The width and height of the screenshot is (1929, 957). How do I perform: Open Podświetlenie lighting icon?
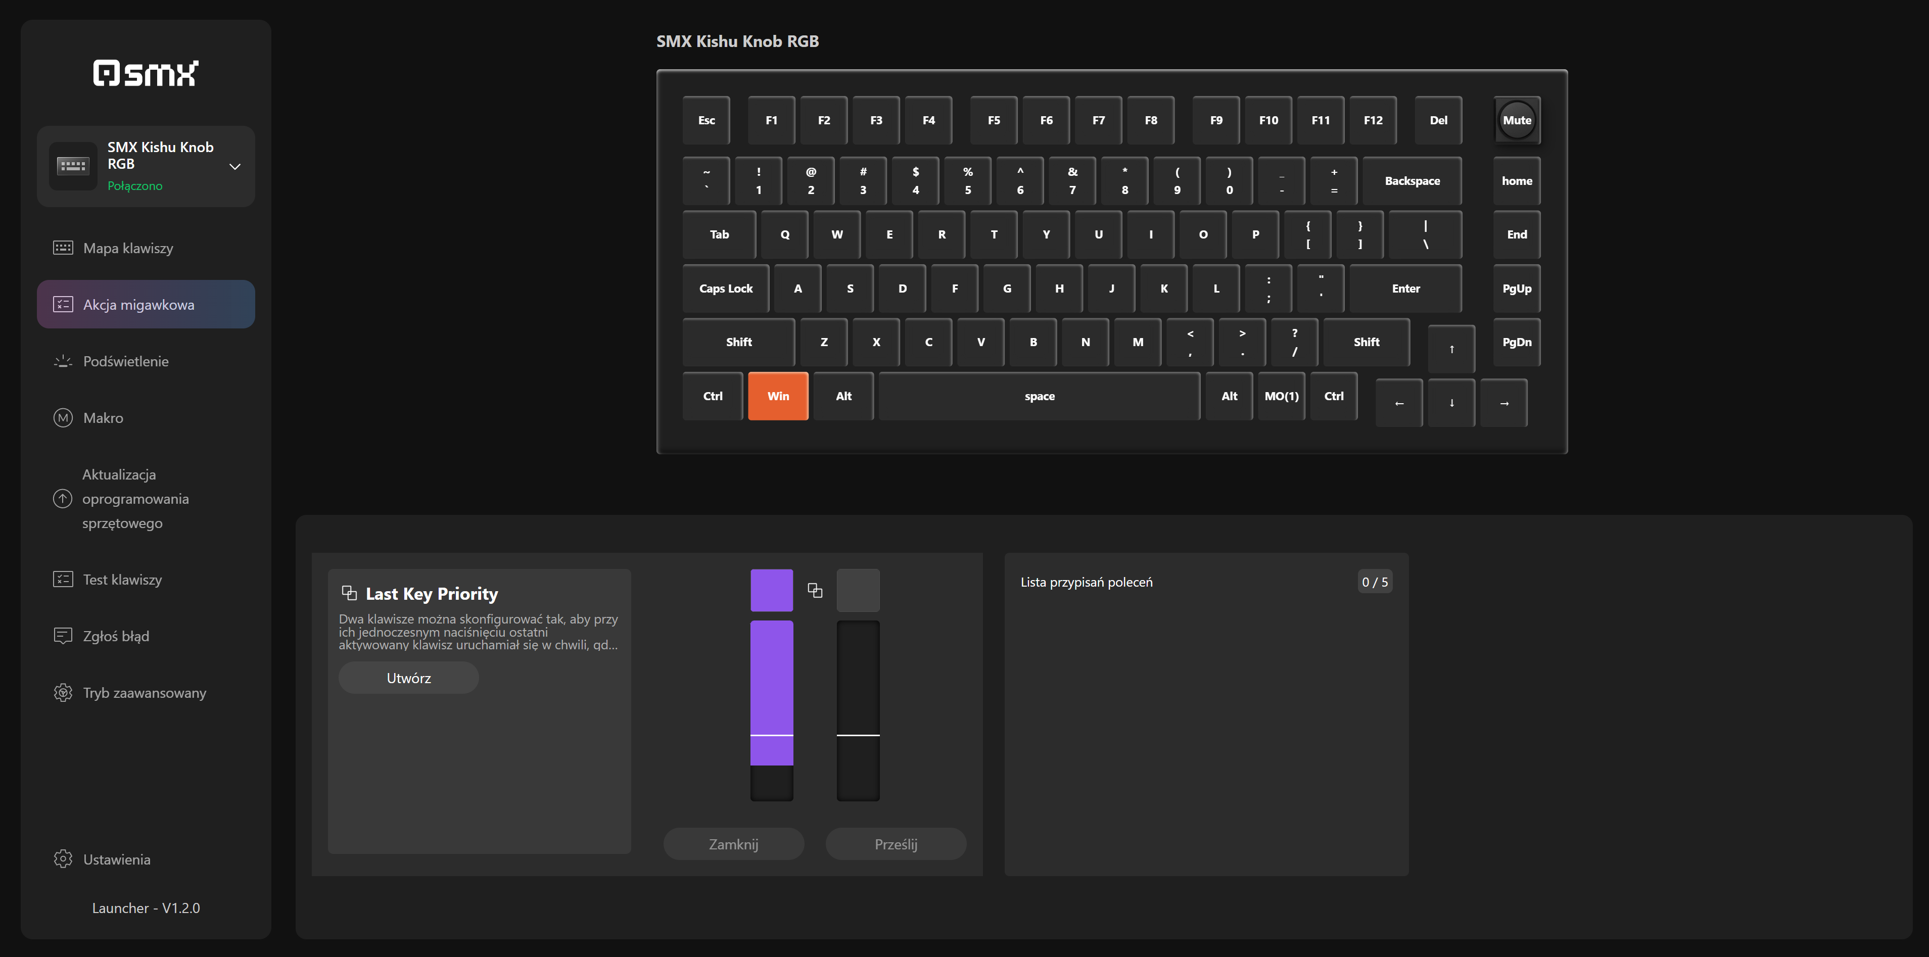point(63,361)
